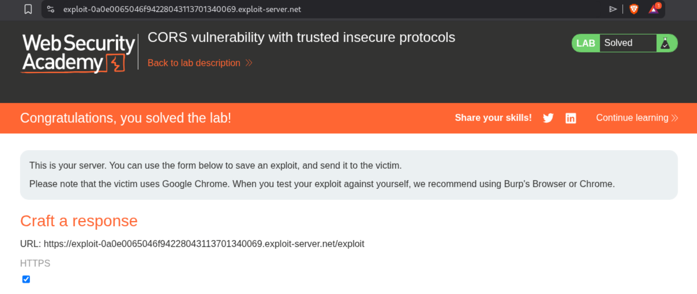Open the Back to lab description link
697x294 pixels.
pyautogui.click(x=194, y=63)
